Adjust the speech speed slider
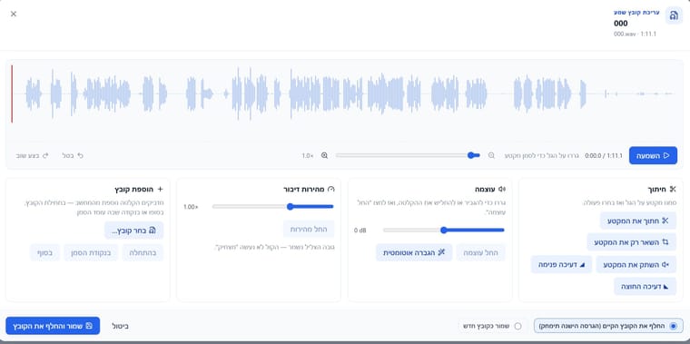 273,206
